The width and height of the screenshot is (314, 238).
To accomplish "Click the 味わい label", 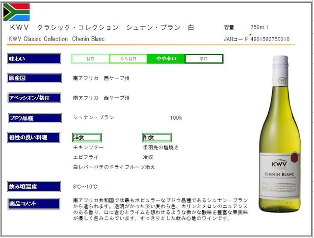I will click(34, 59).
